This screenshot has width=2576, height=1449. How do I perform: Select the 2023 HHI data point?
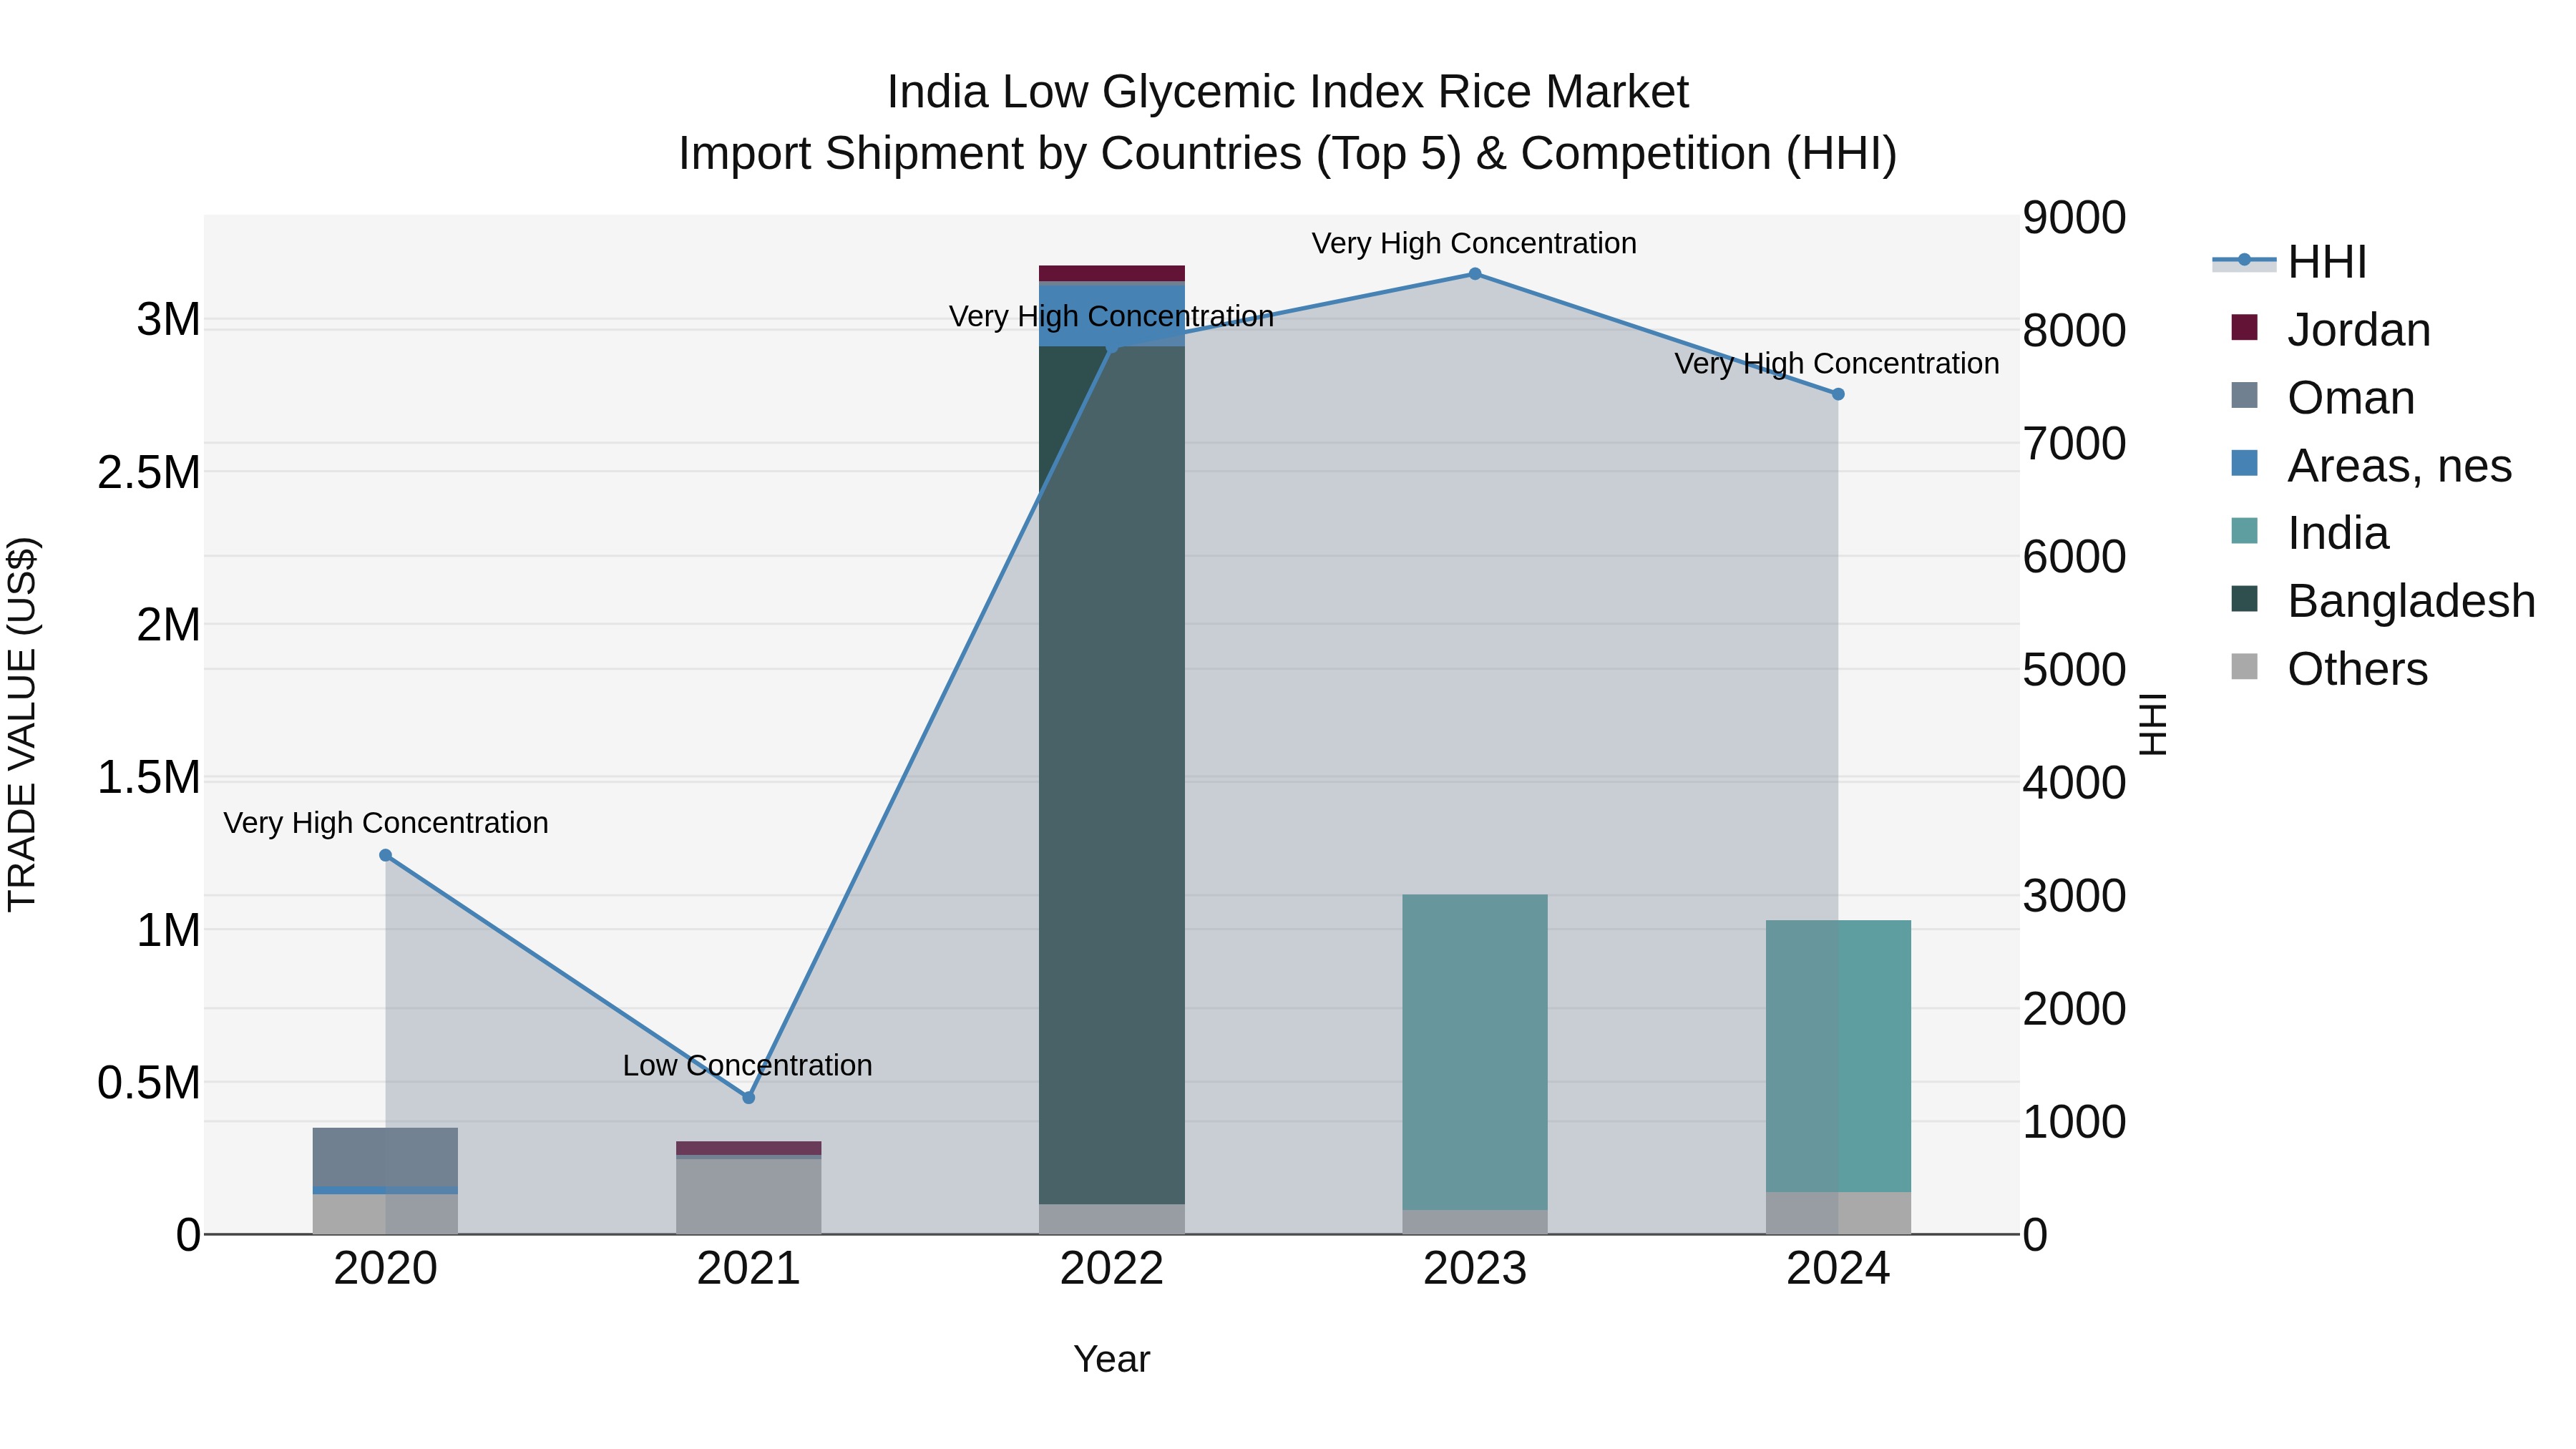tap(1475, 274)
